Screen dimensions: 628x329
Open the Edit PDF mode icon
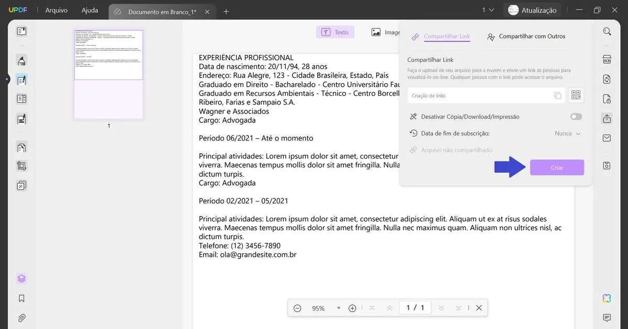pyautogui.click(x=21, y=80)
